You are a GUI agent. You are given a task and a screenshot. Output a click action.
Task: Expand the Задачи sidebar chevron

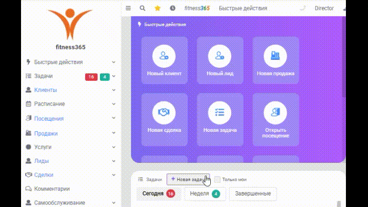tap(114, 76)
